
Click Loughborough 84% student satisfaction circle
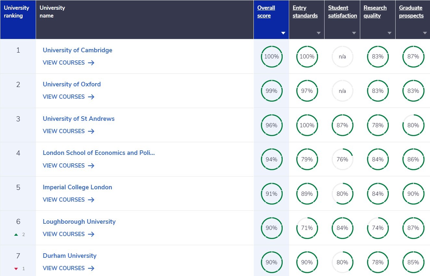[x=342, y=228]
